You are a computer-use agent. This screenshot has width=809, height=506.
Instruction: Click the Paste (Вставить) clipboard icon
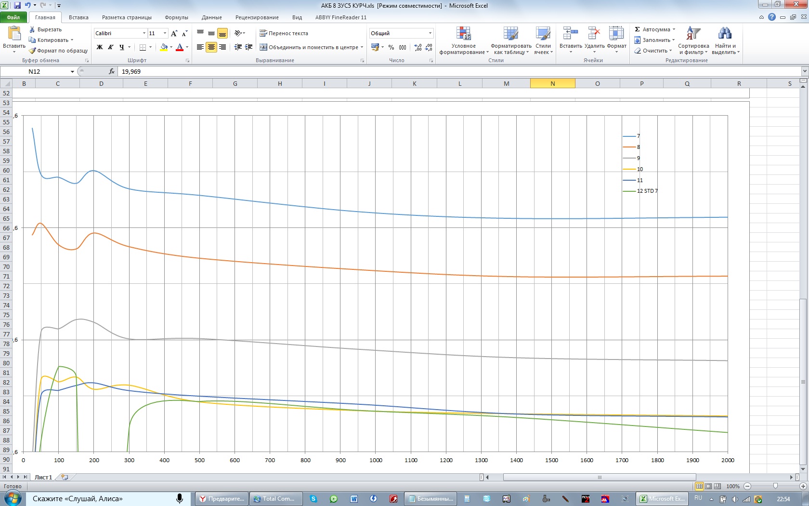[14, 33]
